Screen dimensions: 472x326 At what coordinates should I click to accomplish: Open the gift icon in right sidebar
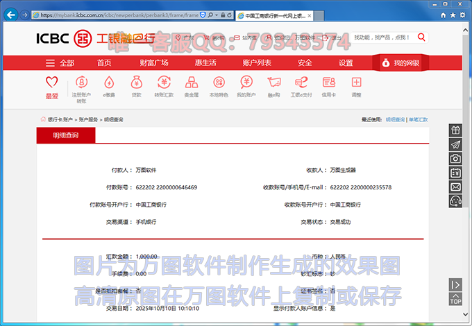click(455, 130)
